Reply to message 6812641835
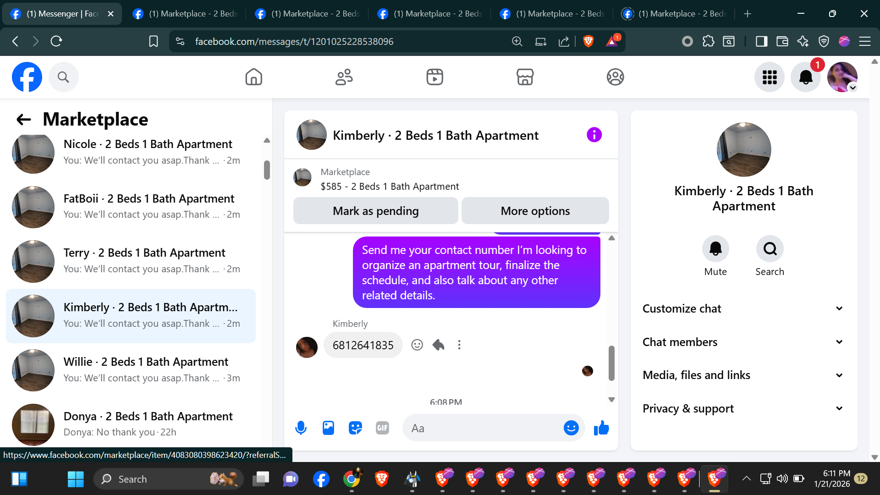The width and height of the screenshot is (880, 495). tap(438, 345)
